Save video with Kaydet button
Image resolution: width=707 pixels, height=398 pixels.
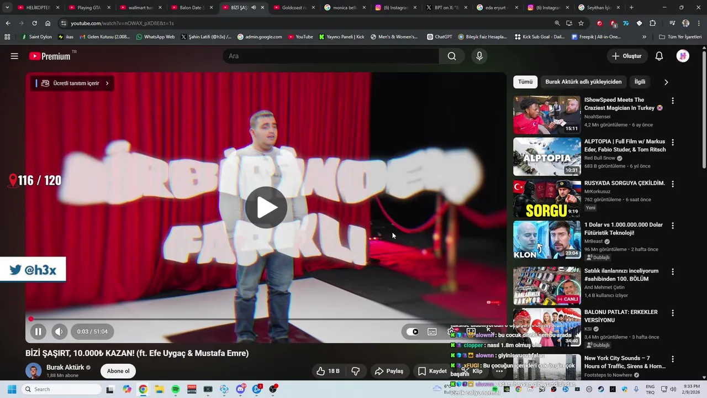click(x=432, y=371)
